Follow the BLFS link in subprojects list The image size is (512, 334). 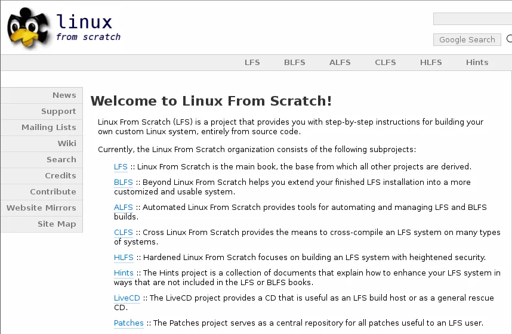pos(123,182)
